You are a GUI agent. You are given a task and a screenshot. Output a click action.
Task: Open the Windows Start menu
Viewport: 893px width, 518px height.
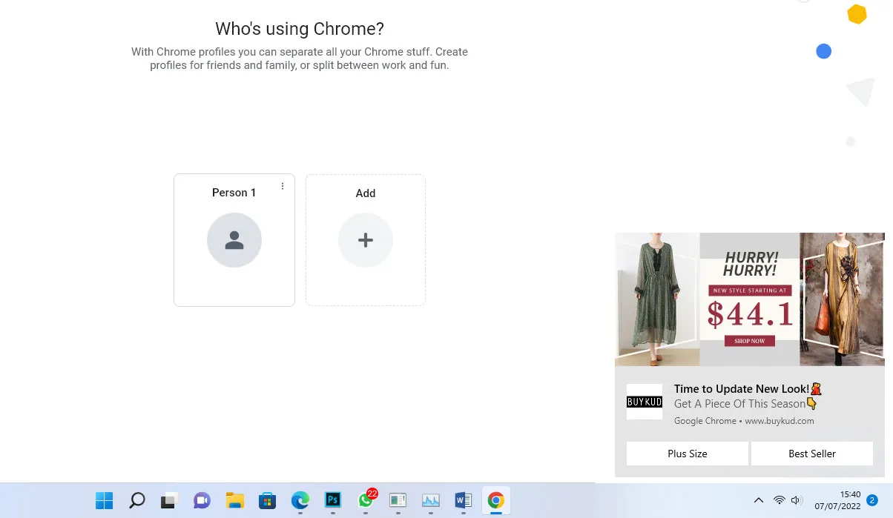(x=104, y=500)
